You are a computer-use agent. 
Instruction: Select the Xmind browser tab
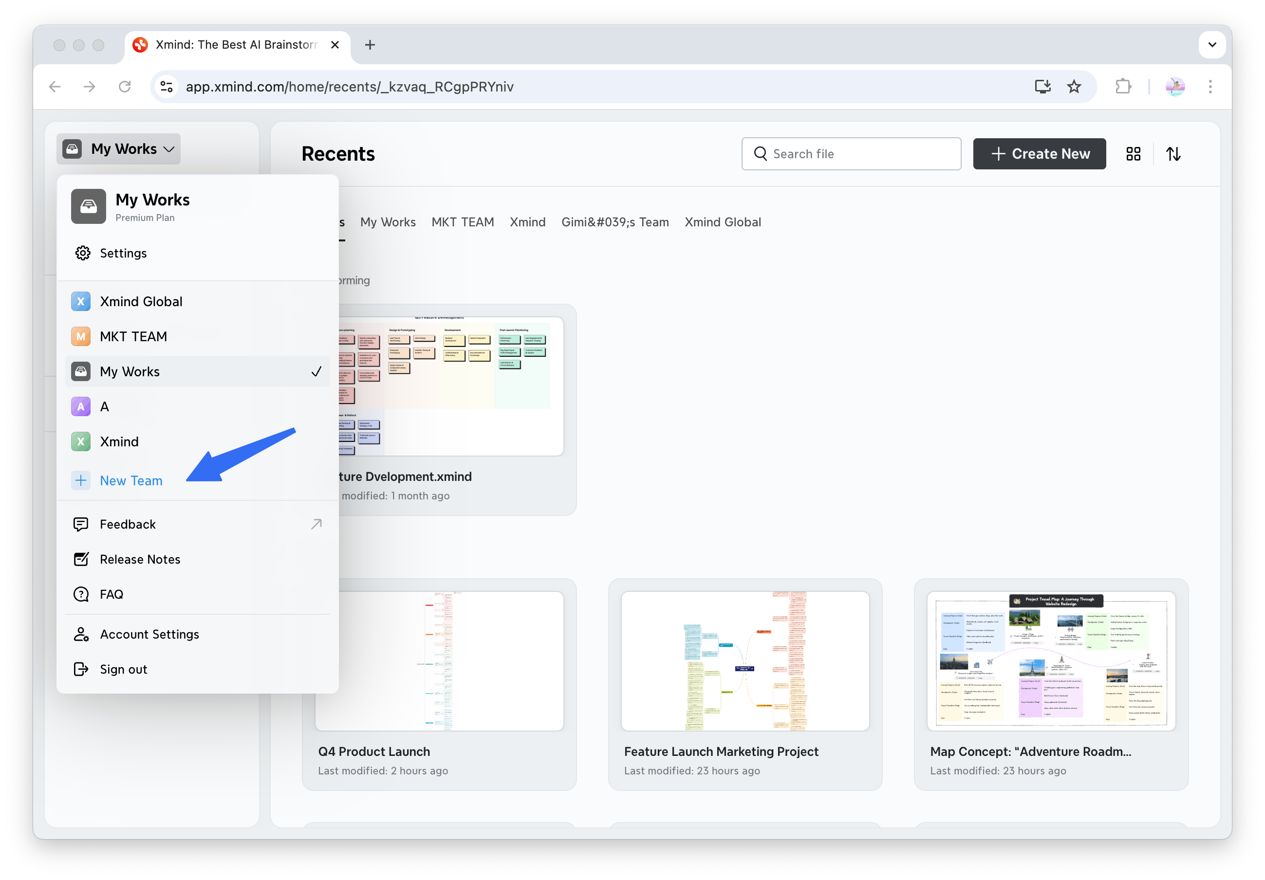[x=238, y=45]
